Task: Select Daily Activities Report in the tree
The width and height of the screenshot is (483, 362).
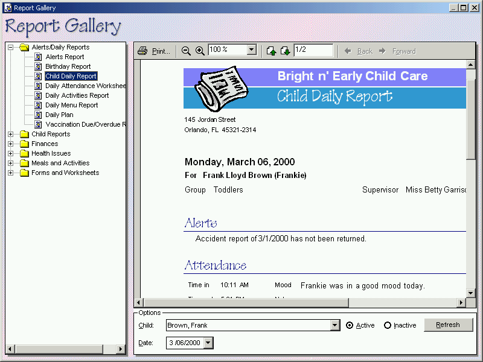Action: click(77, 95)
